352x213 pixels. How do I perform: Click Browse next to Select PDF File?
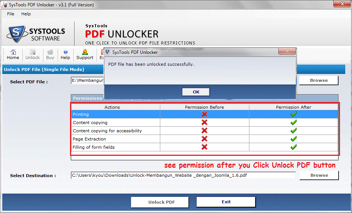click(319, 80)
